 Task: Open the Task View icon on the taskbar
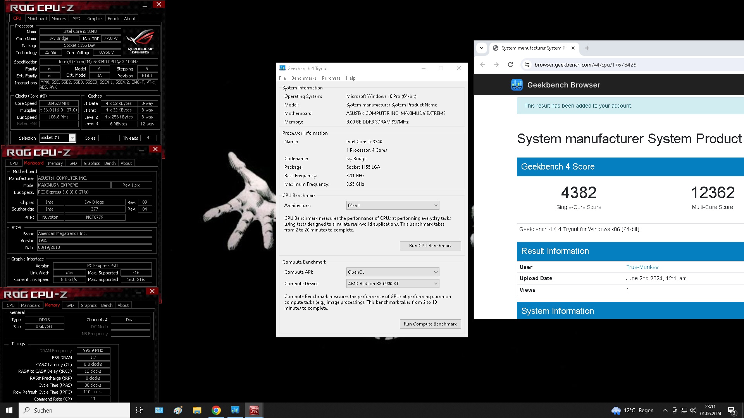(x=139, y=410)
